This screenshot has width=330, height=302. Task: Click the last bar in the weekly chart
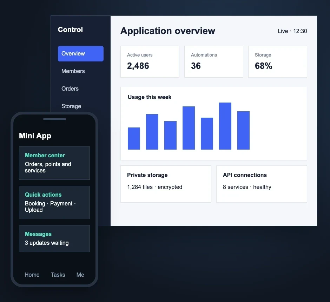click(244, 131)
